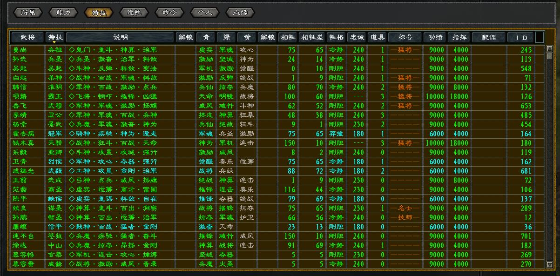Sort by the 武将 column header
The width and height of the screenshot is (560, 276).
27,37
